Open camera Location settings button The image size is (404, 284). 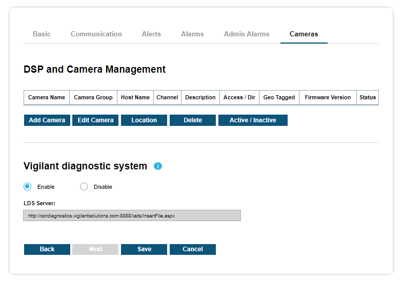click(144, 120)
